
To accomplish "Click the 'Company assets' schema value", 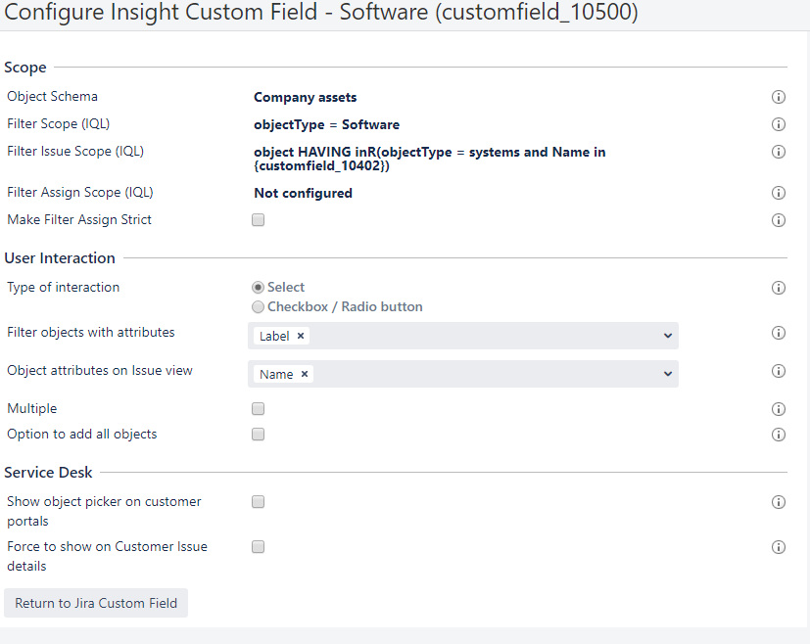I will pos(306,98).
